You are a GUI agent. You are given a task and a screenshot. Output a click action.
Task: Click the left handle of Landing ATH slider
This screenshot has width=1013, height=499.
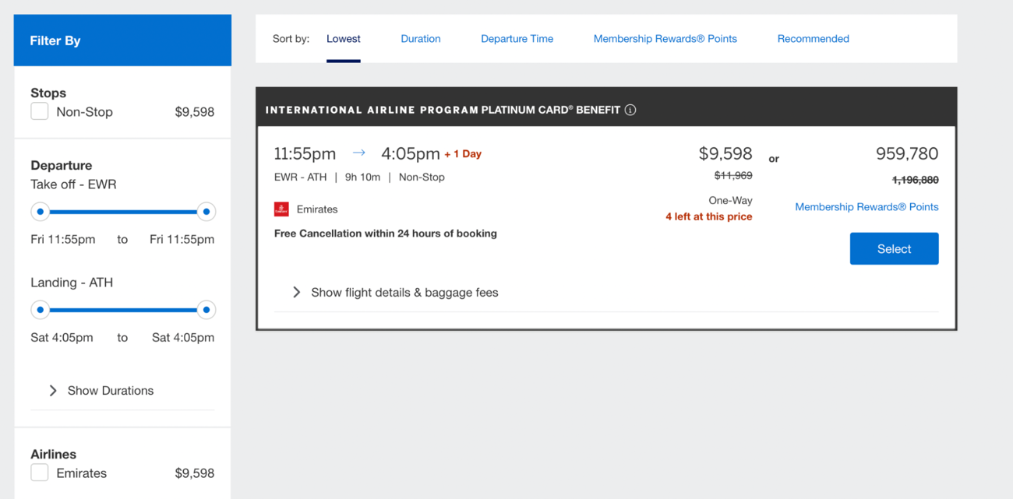(41, 310)
